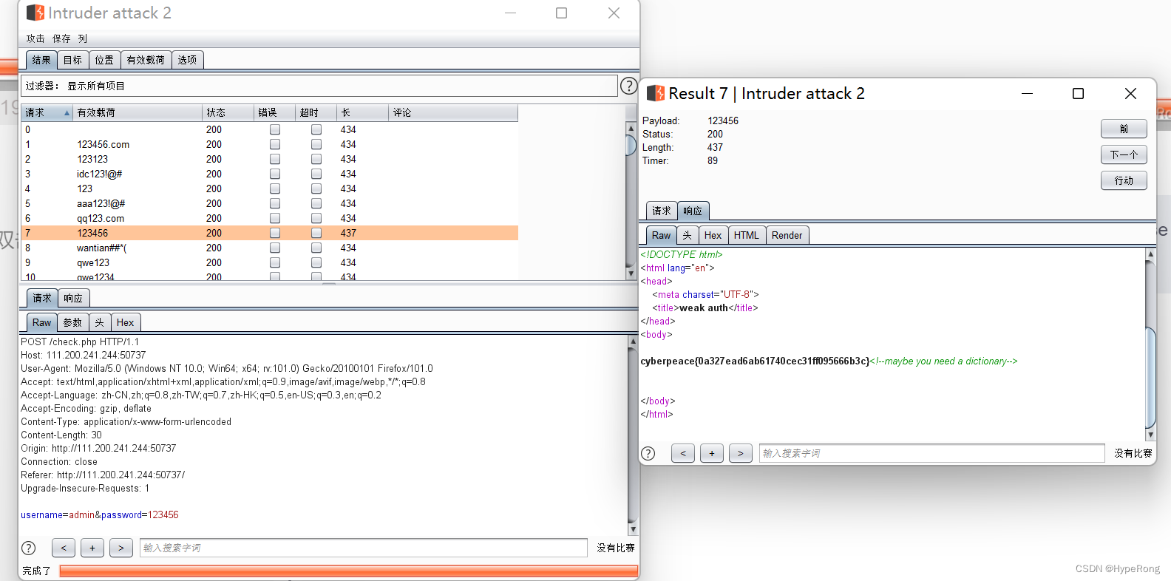
Task: Open HTML tab in Result 7 response viewer
Action: (x=746, y=235)
